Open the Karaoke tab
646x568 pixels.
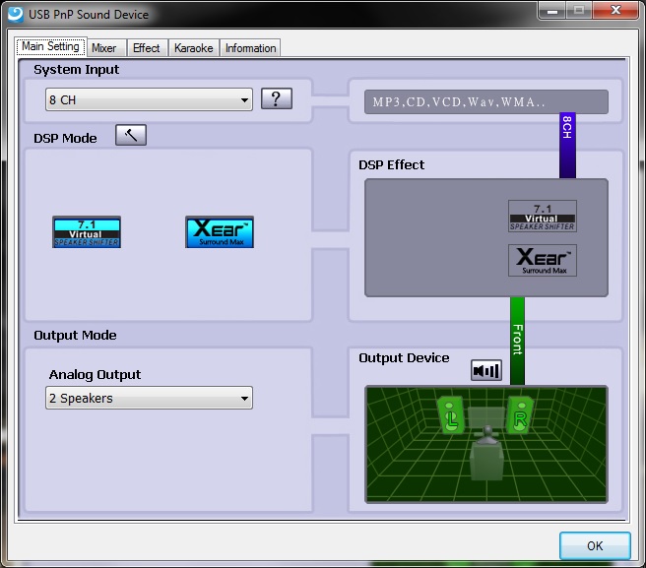(194, 48)
